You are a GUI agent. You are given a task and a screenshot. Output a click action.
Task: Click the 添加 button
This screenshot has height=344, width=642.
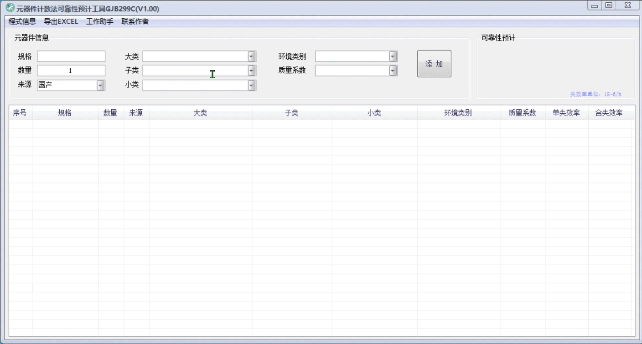coord(434,64)
